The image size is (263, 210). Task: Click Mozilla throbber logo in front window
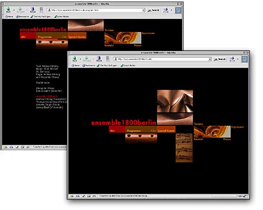click(245, 59)
